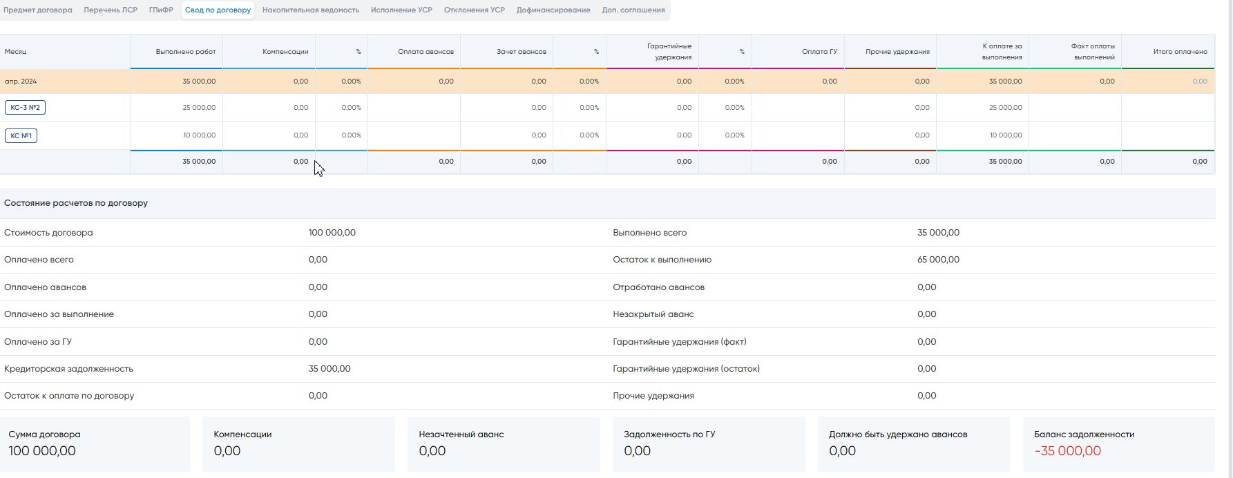Click the Гарантийные удержания column header
The height and width of the screenshot is (478, 1233).
click(x=669, y=52)
